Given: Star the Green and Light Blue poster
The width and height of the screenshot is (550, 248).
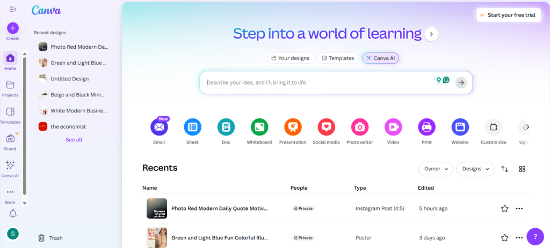Looking at the screenshot, I should pyautogui.click(x=504, y=237).
